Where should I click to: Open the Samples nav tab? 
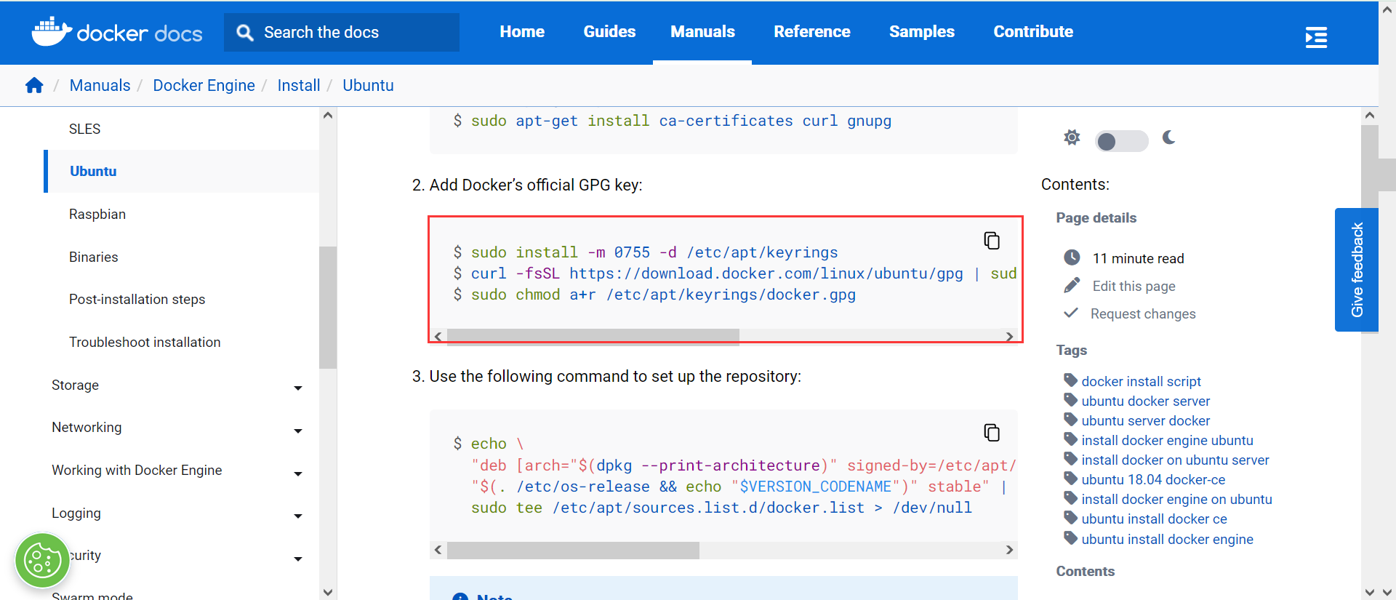tap(922, 32)
